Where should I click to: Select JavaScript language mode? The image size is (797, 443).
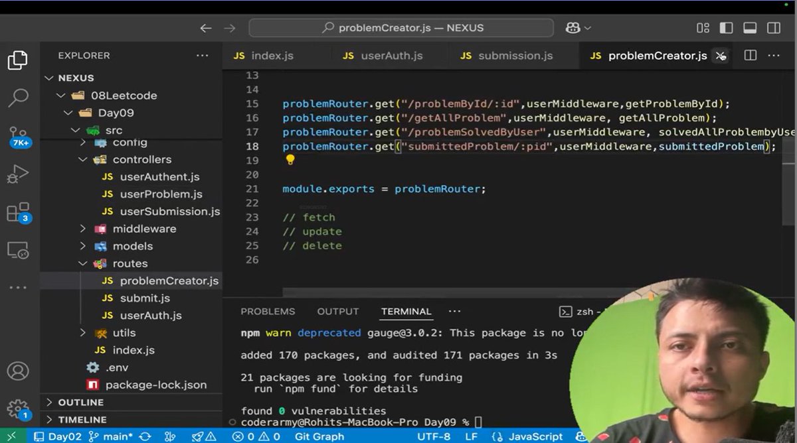coord(527,436)
